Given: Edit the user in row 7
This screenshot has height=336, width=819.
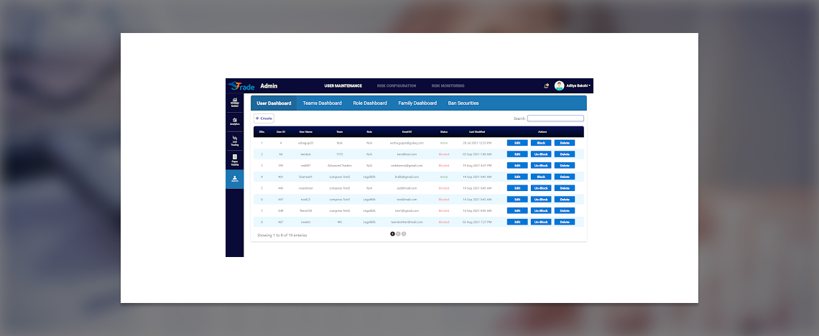Looking at the screenshot, I should pos(517,211).
